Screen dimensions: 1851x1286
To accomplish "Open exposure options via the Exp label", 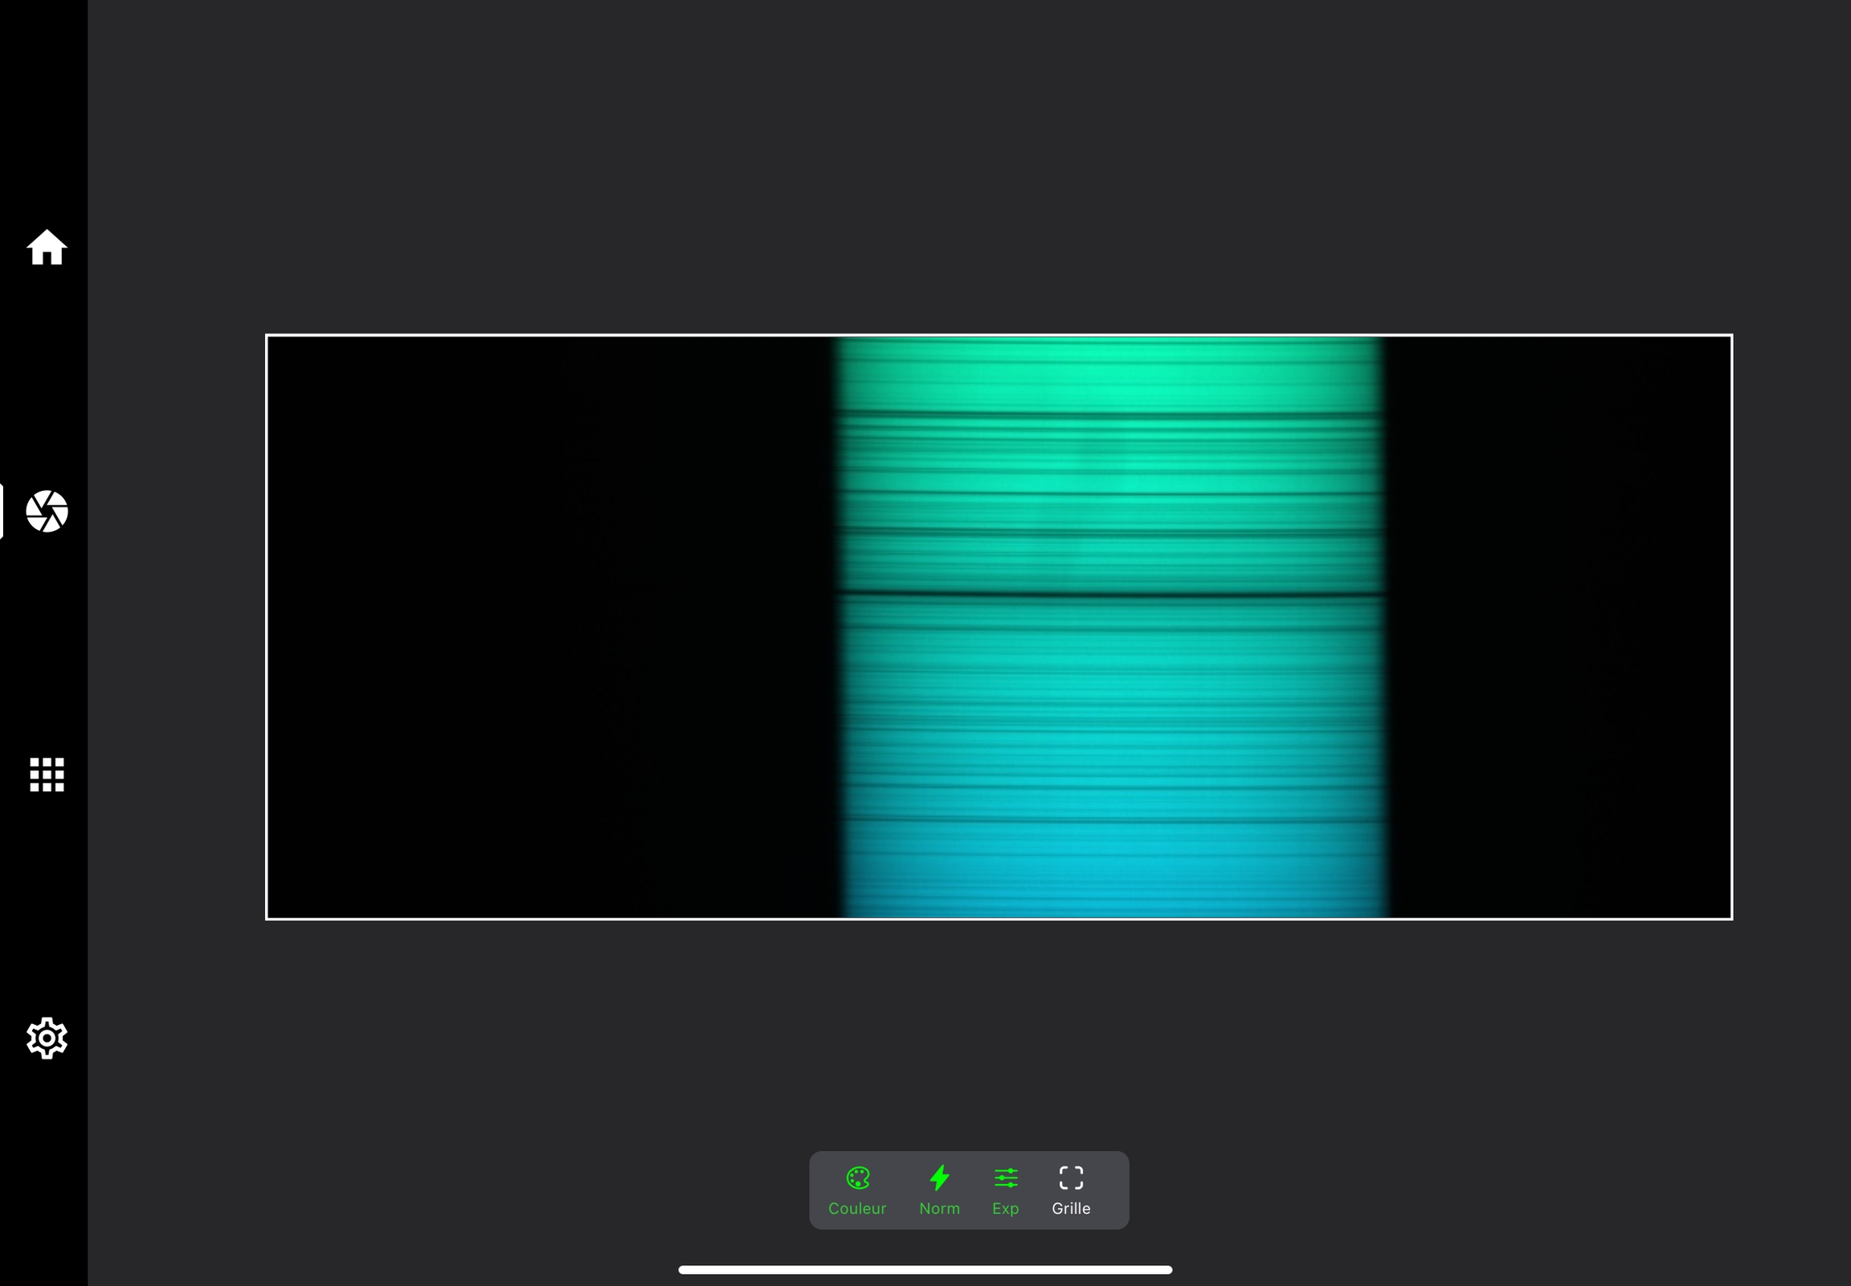I will 1006,1209.
